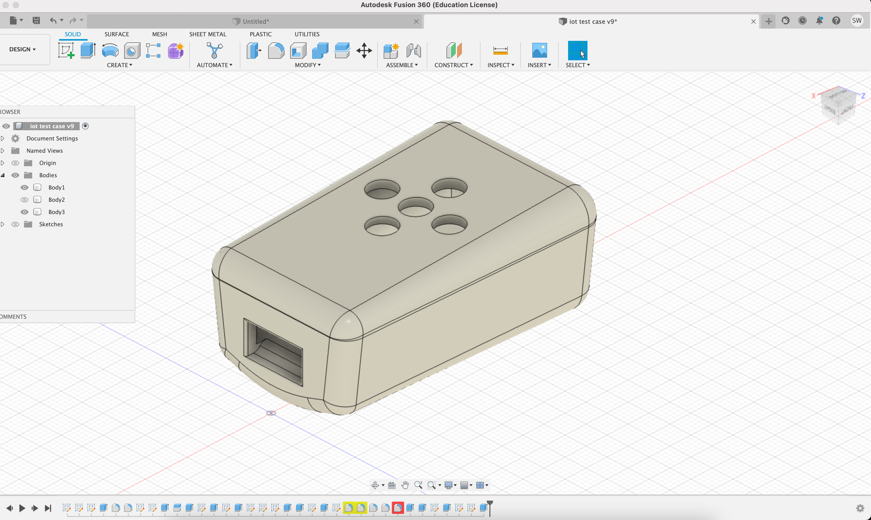Open the MODIFY dropdown menu
Viewport: 871px width, 520px height.
[x=308, y=65]
